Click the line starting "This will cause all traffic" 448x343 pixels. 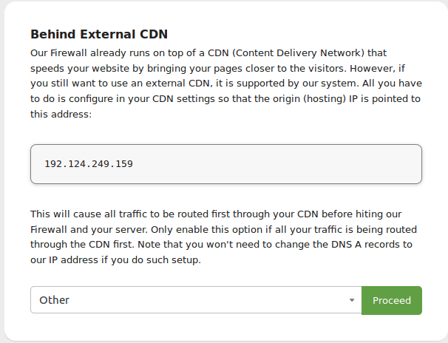pyautogui.click(x=216, y=214)
